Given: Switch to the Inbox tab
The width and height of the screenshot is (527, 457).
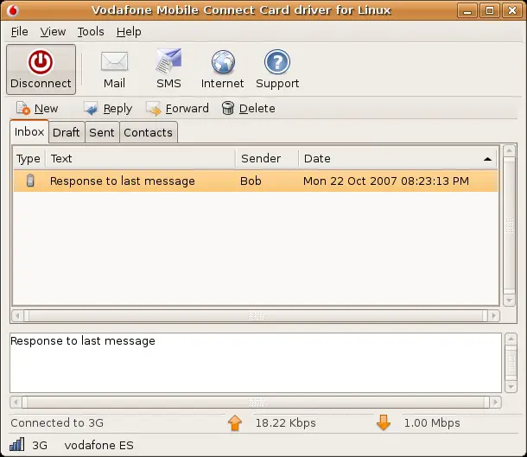Looking at the screenshot, I should pos(29,131).
